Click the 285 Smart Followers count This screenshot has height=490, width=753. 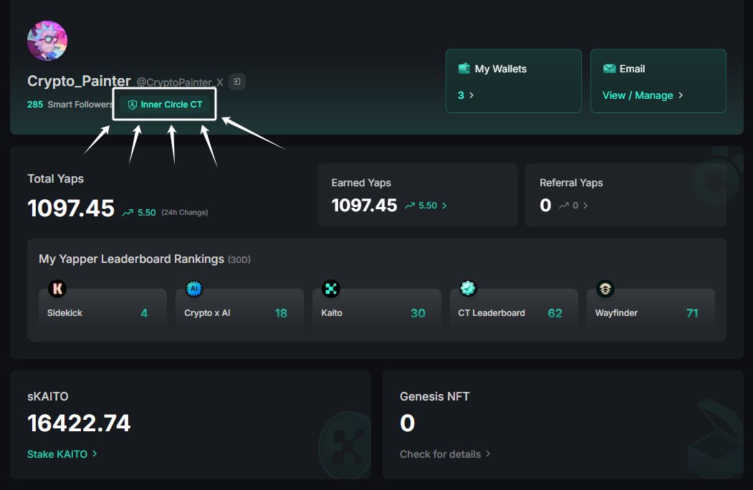point(69,105)
